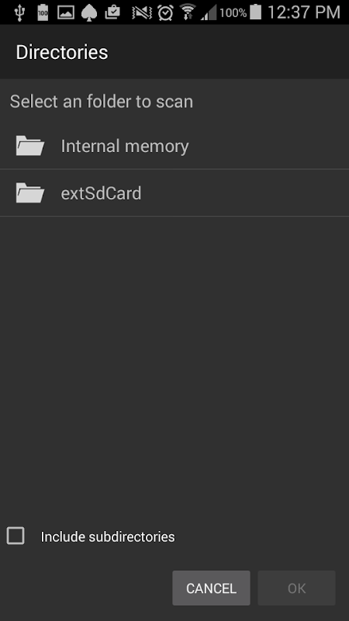Enable the Include subdirectories checkbox
This screenshot has width=349, height=621.
pos(16,536)
